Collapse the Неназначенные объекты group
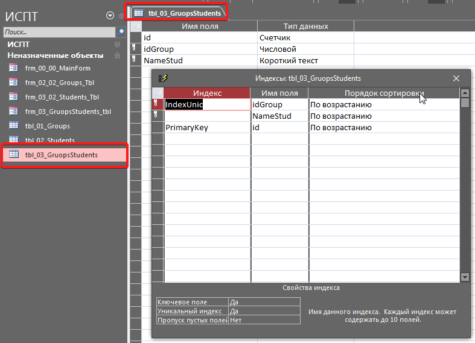The image size is (475, 343). 117,55
